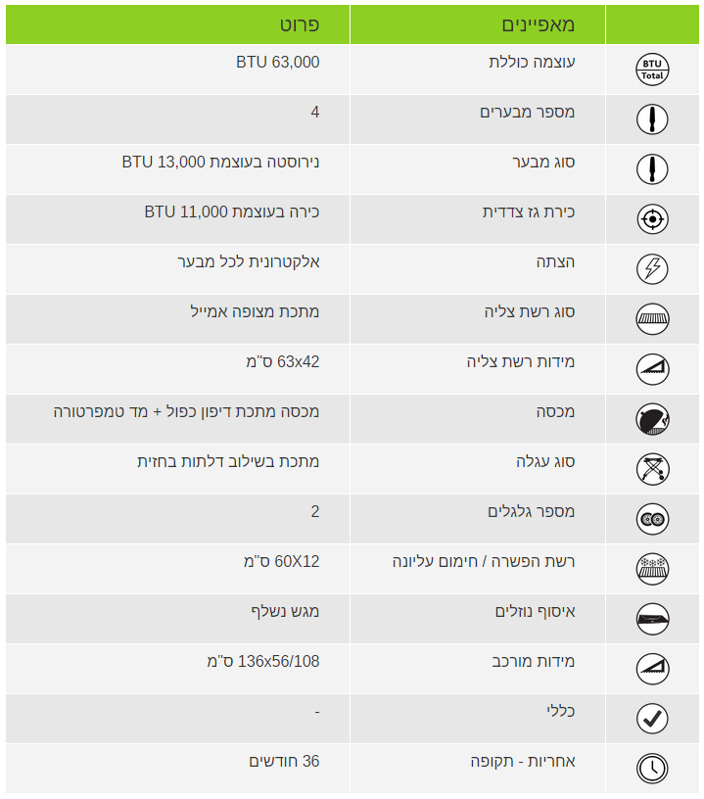The width and height of the screenshot is (704, 799).
Task: Click the grill lid icon beside מכסה
Action: (x=652, y=419)
